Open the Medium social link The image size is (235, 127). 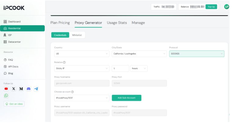coord(21,89)
